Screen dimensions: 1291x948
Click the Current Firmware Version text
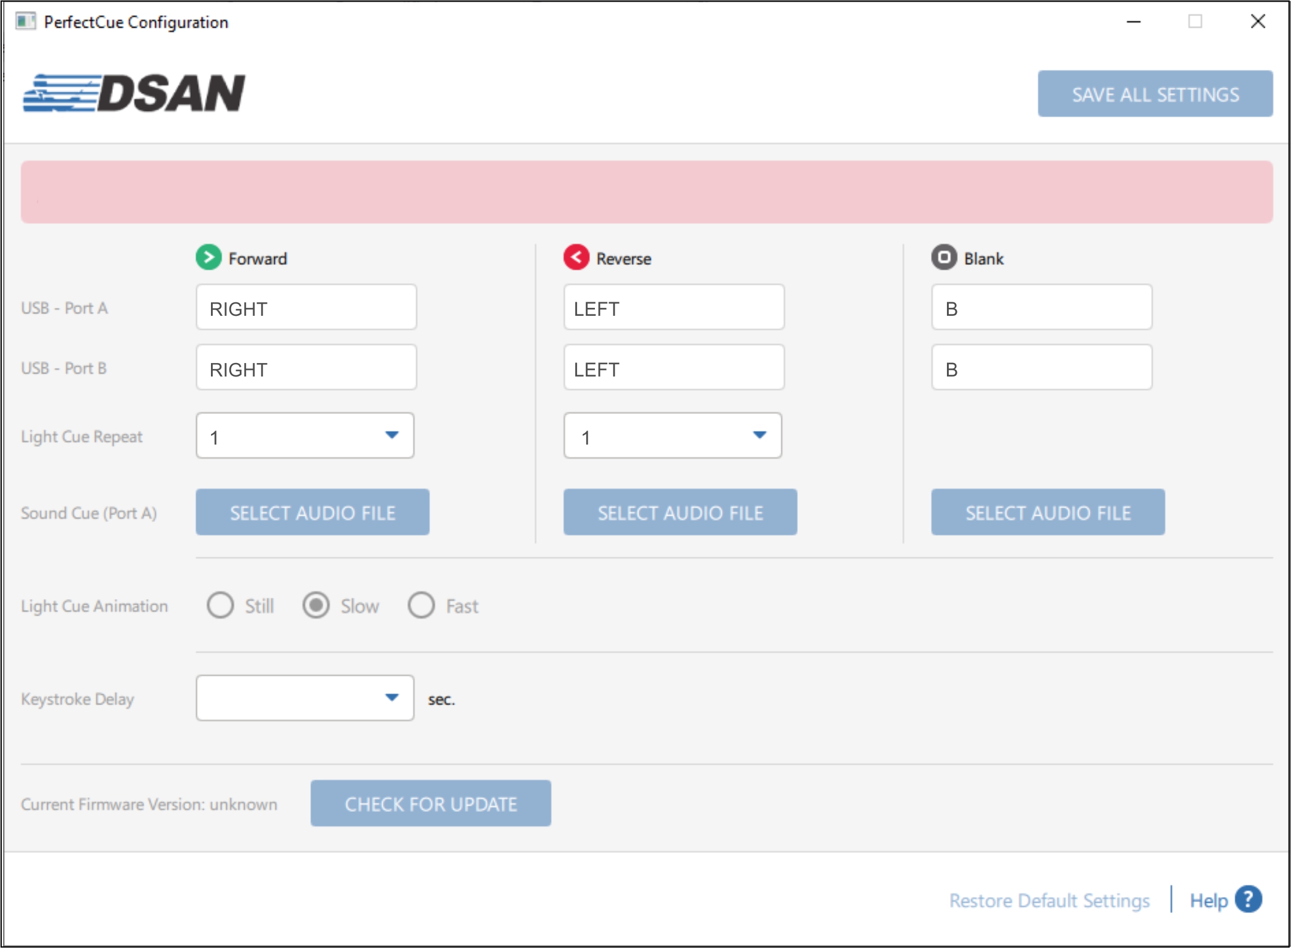(x=149, y=804)
